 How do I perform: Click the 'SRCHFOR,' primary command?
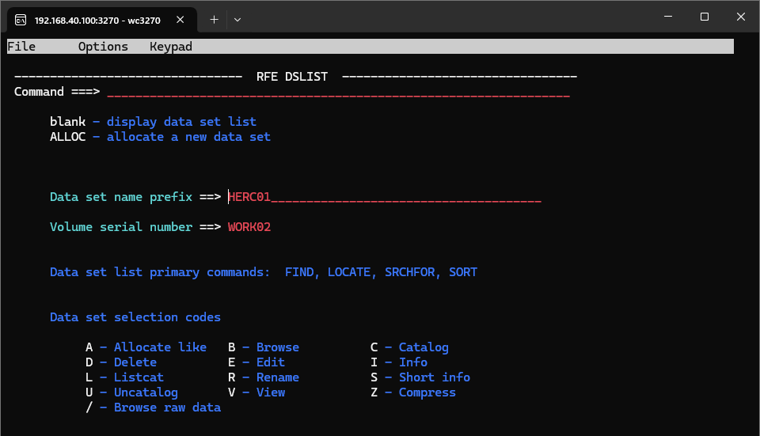pyautogui.click(x=412, y=272)
